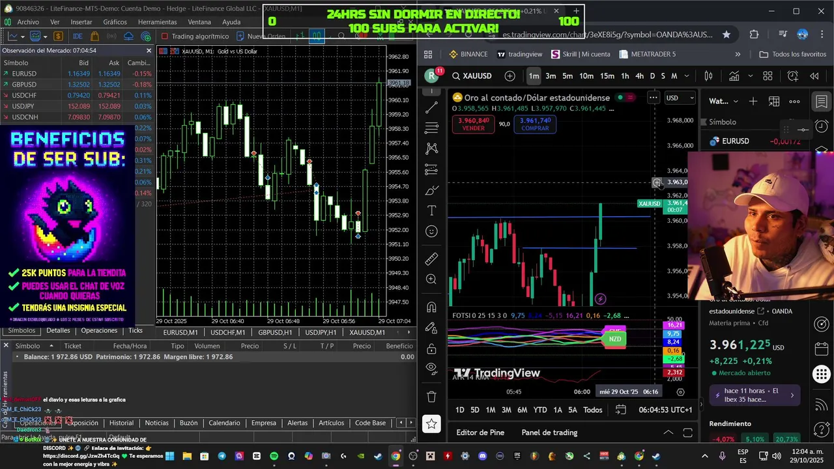
Task: Open the BINANCE bookmark in browser
Action: (468, 54)
